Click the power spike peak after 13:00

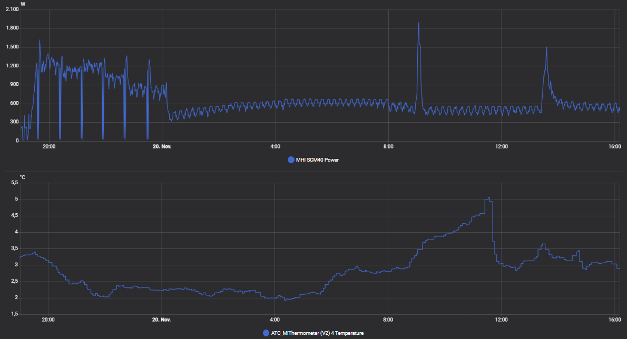(546, 48)
